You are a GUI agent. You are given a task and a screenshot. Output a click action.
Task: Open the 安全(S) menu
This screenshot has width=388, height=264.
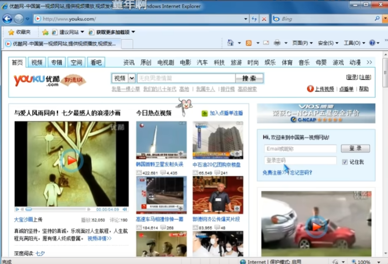click(x=328, y=43)
